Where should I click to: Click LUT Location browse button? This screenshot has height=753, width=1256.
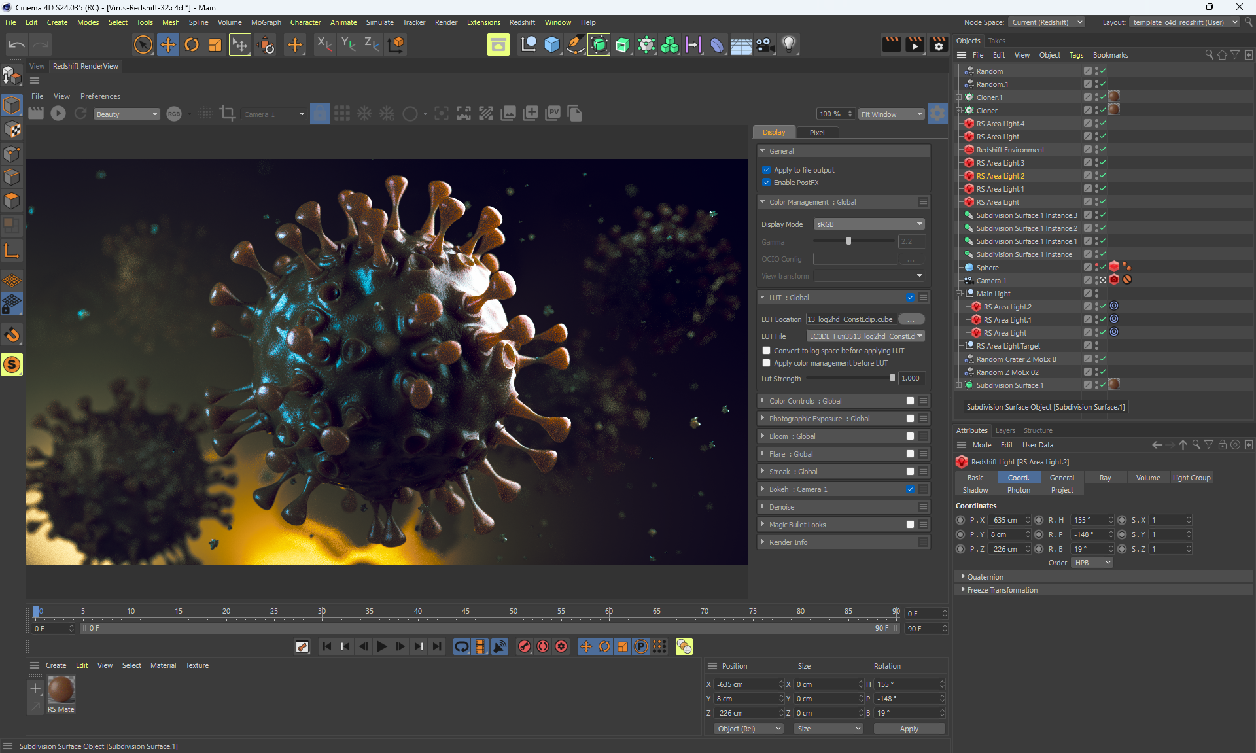[911, 320]
